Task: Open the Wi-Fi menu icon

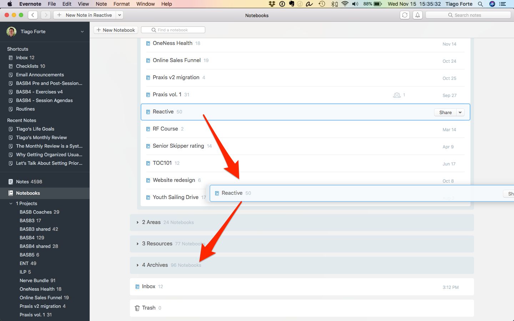Action: click(x=345, y=4)
